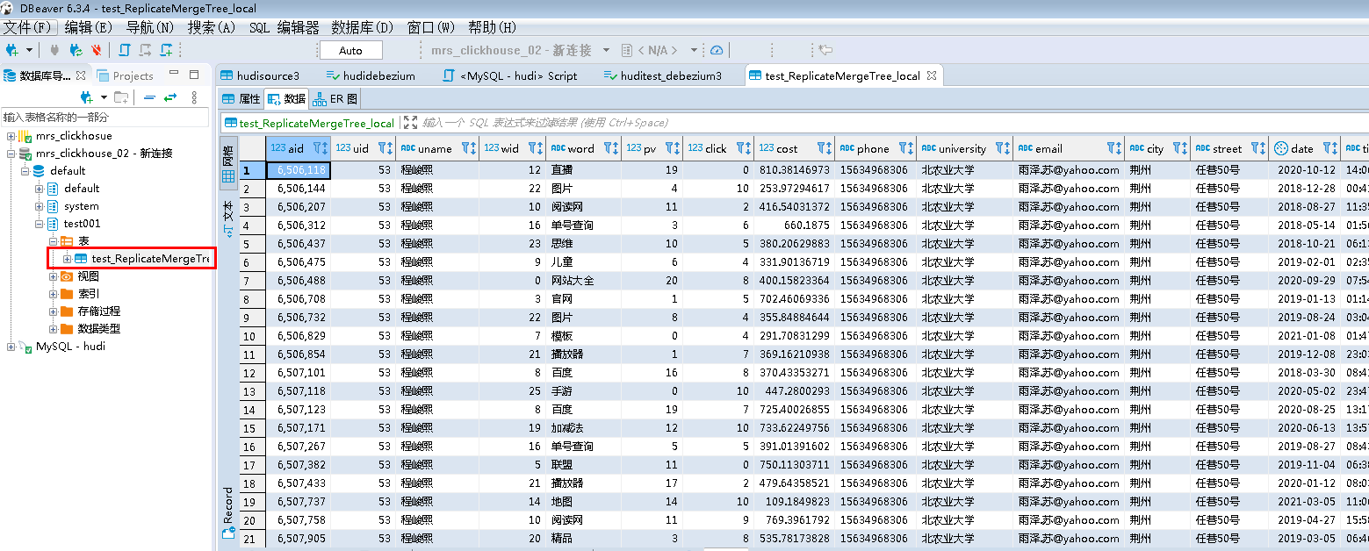Switch to grid view side tab
The image size is (1369, 551).
click(227, 164)
